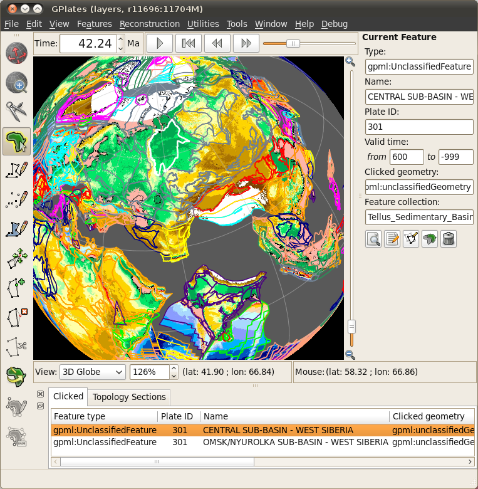
Task: Reset animation to start time
Action: 188,43
